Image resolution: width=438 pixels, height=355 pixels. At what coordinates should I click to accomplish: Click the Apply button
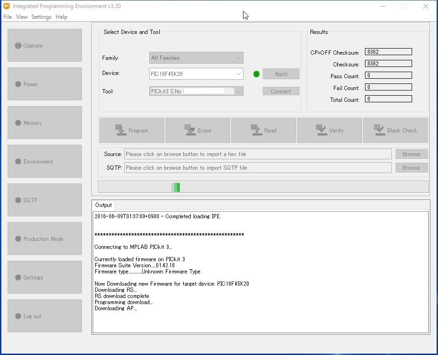coord(281,74)
